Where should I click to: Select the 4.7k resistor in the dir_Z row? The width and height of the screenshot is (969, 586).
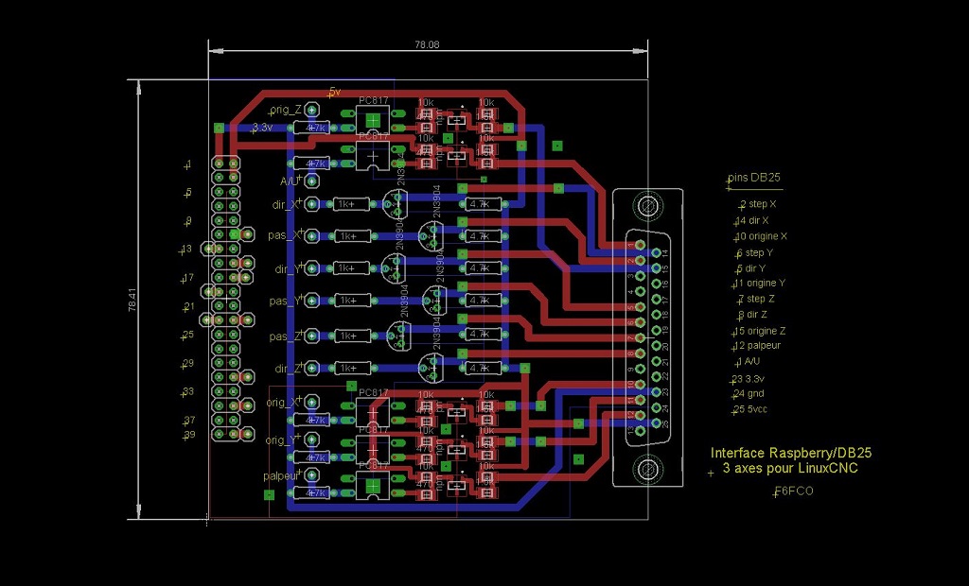coord(483,369)
